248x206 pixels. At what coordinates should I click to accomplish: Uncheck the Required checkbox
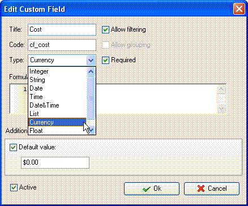tap(105, 60)
